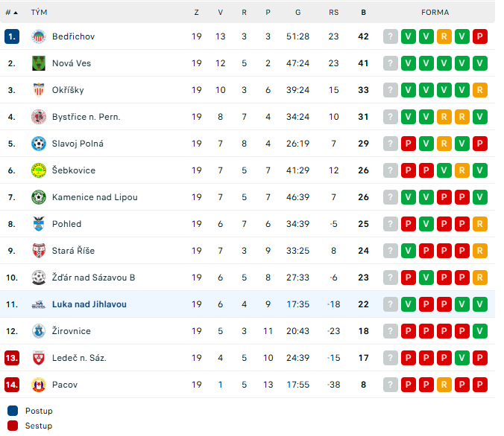Screen dimensions: 504x436
Task: Click the blue Postup legend swatch
Action: (13, 411)
